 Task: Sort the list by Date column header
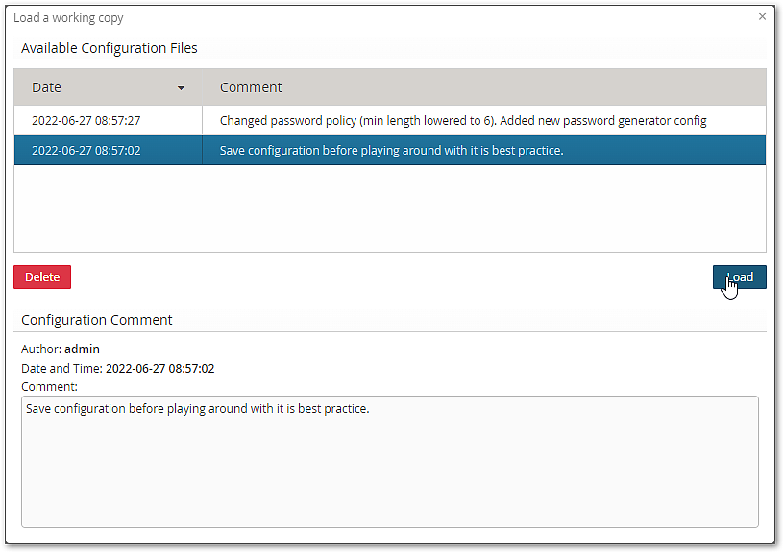pyautogui.click(x=46, y=87)
